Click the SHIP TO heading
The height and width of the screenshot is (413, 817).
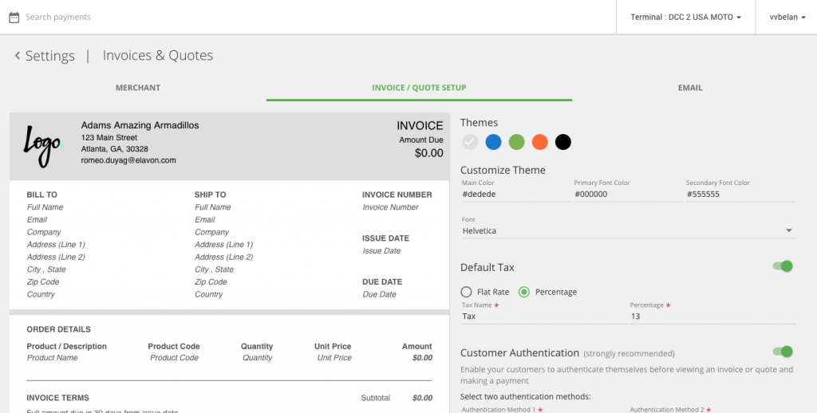coord(211,195)
